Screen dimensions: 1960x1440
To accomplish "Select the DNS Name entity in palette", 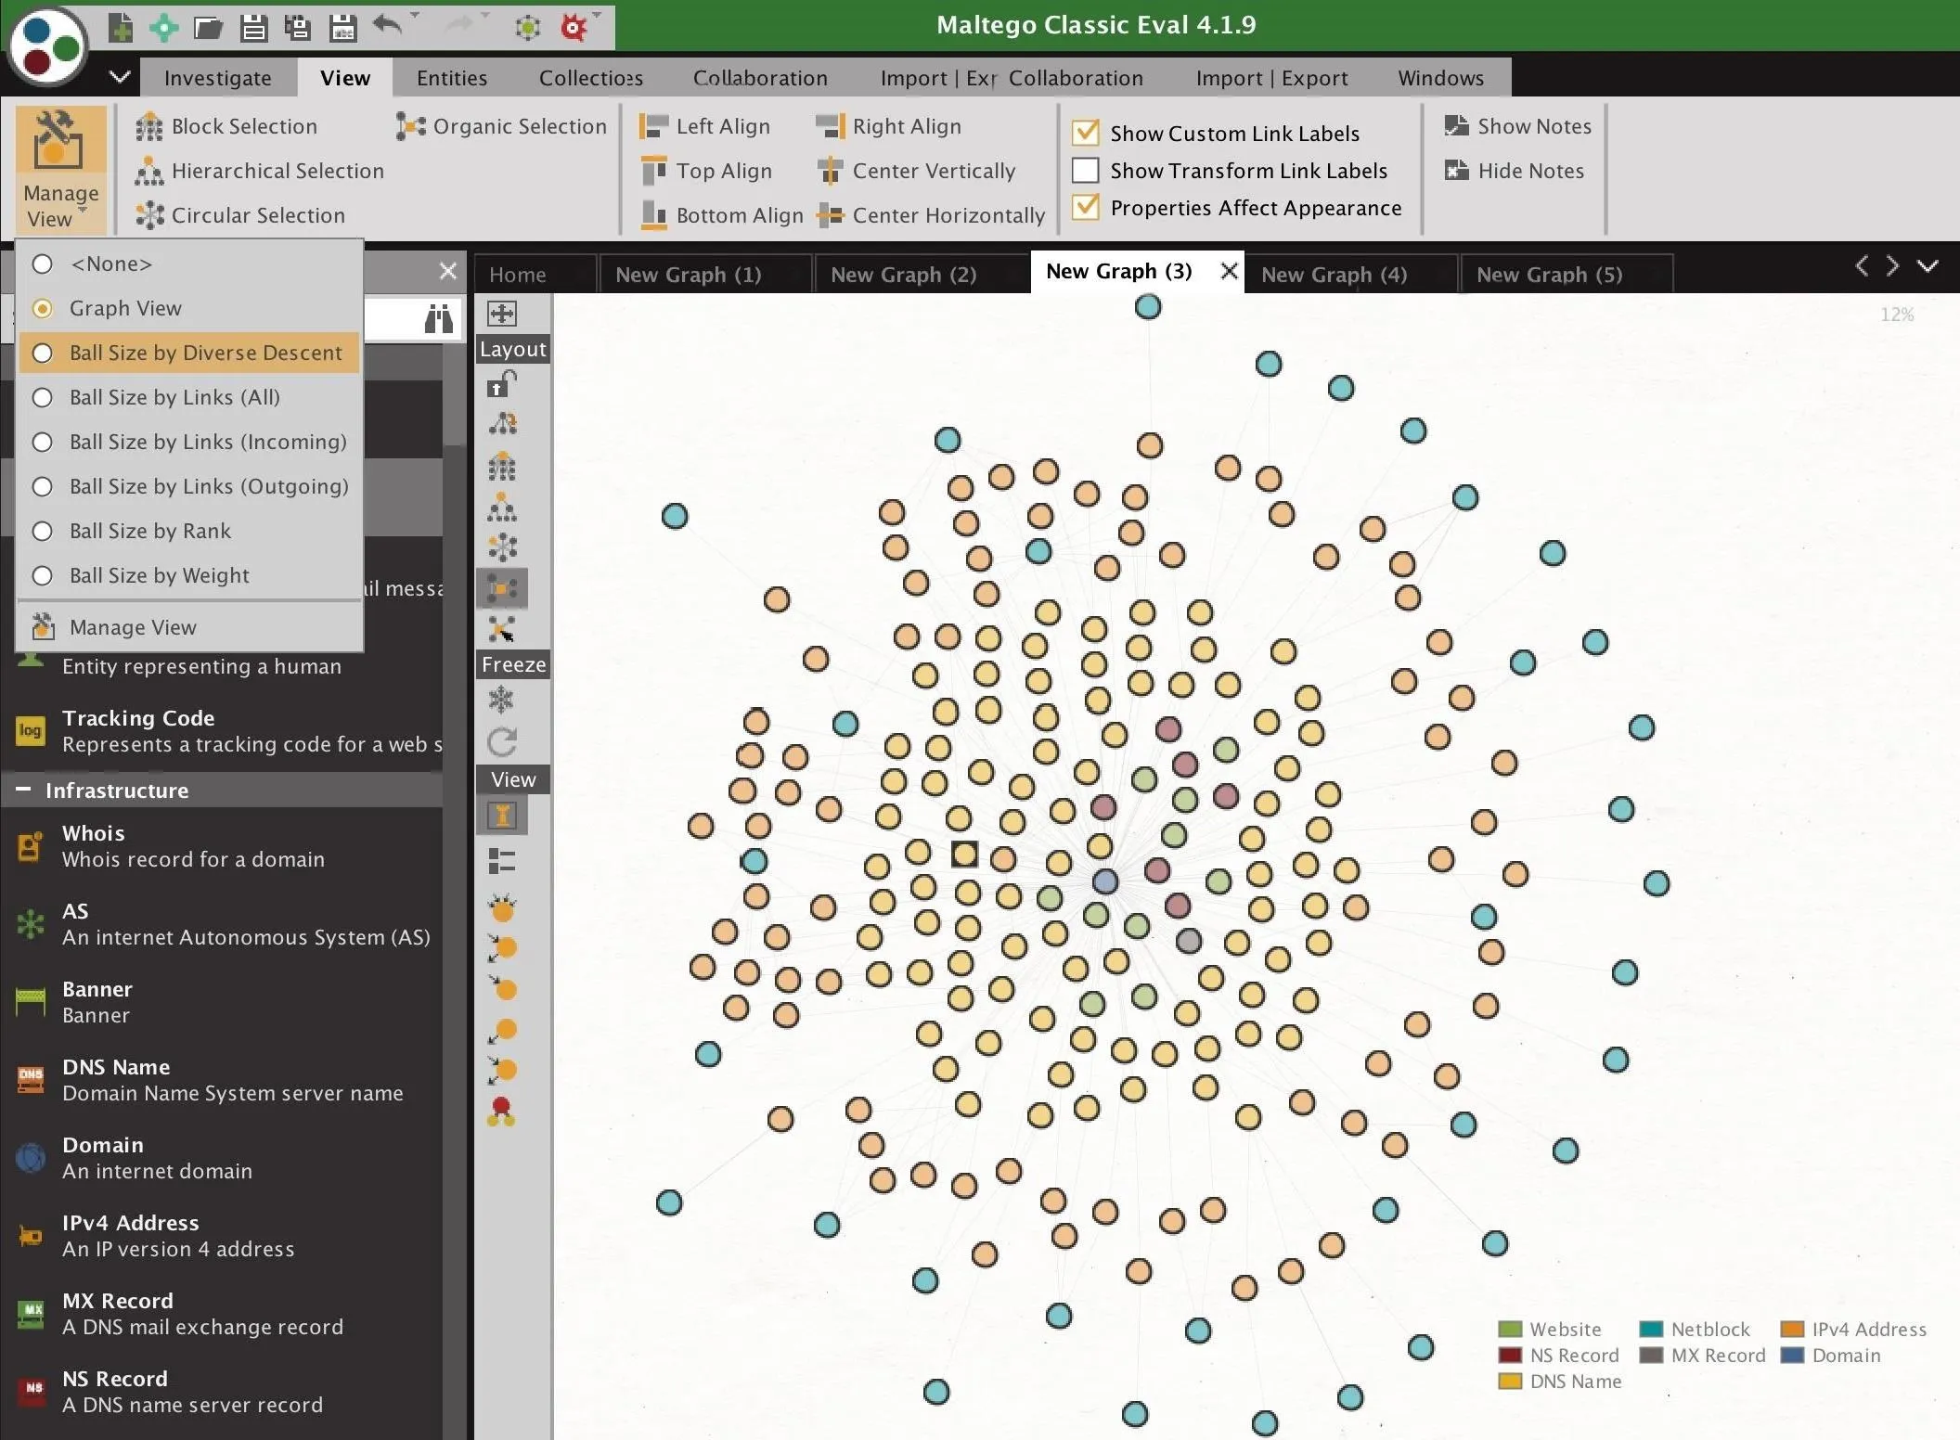I will tap(223, 1079).
